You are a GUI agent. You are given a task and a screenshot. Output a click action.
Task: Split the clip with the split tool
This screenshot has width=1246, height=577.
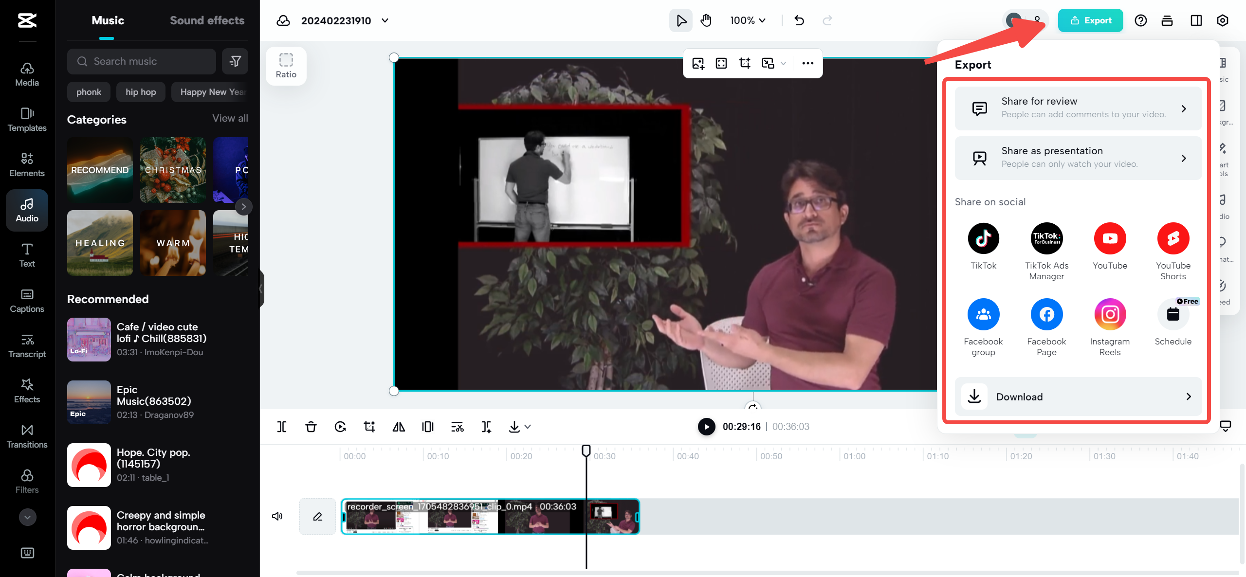tap(281, 427)
